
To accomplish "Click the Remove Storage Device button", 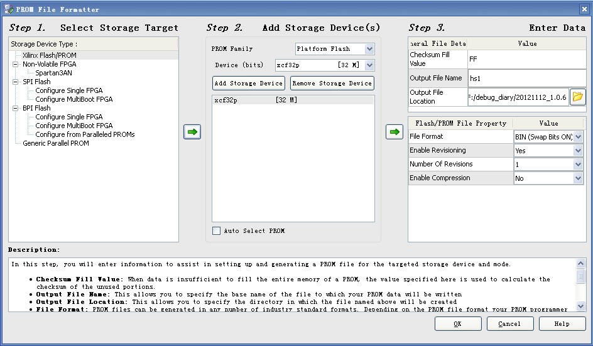I will (x=332, y=83).
